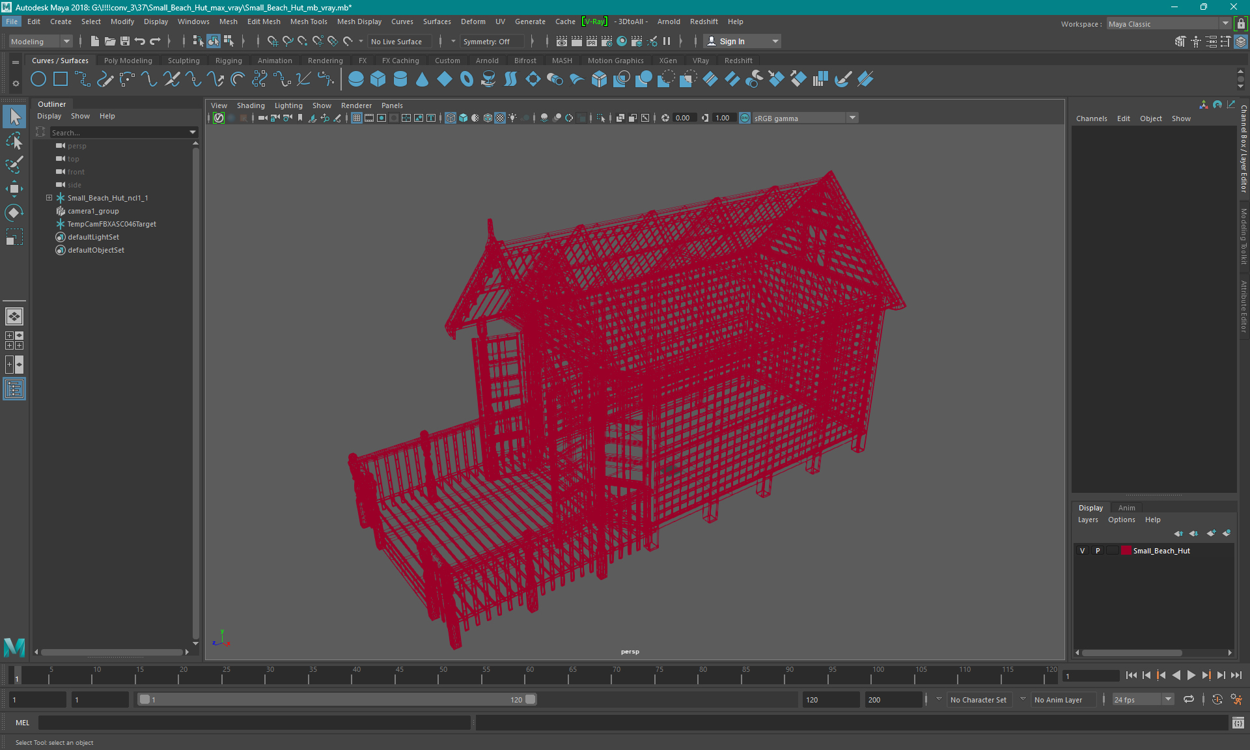Open the Rendering menu tab
The height and width of the screenshot is (750, 1250).
pyautogui.click(x=324, y=60)
